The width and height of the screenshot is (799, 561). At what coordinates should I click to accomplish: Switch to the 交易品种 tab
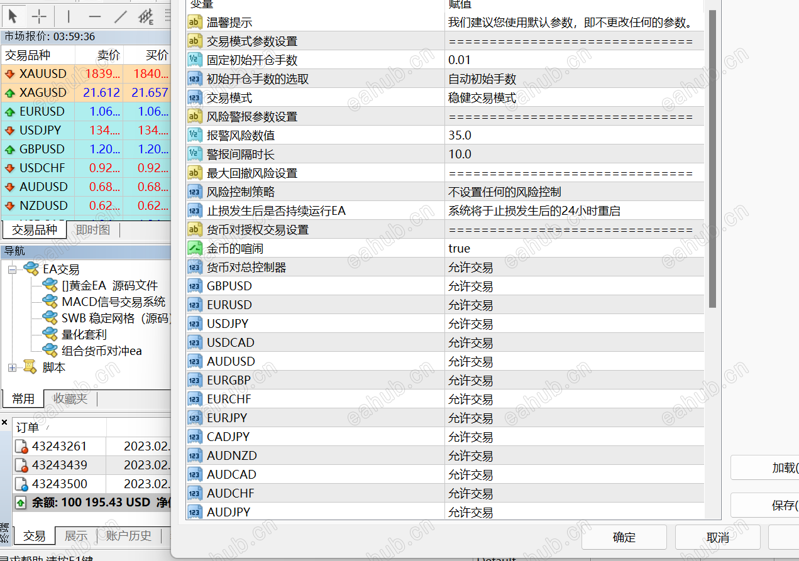point(34,230)
